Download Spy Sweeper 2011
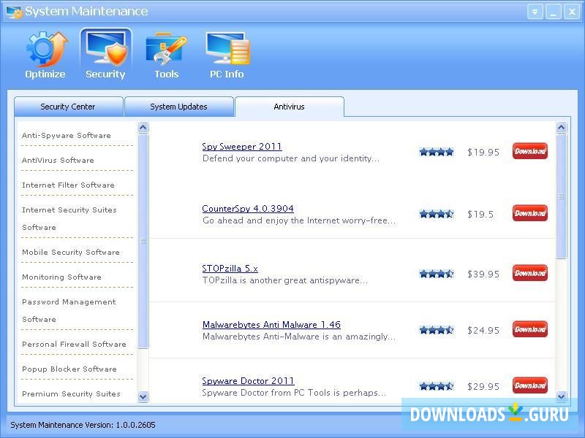Screen dimensions: 585x438 point(529,151)
